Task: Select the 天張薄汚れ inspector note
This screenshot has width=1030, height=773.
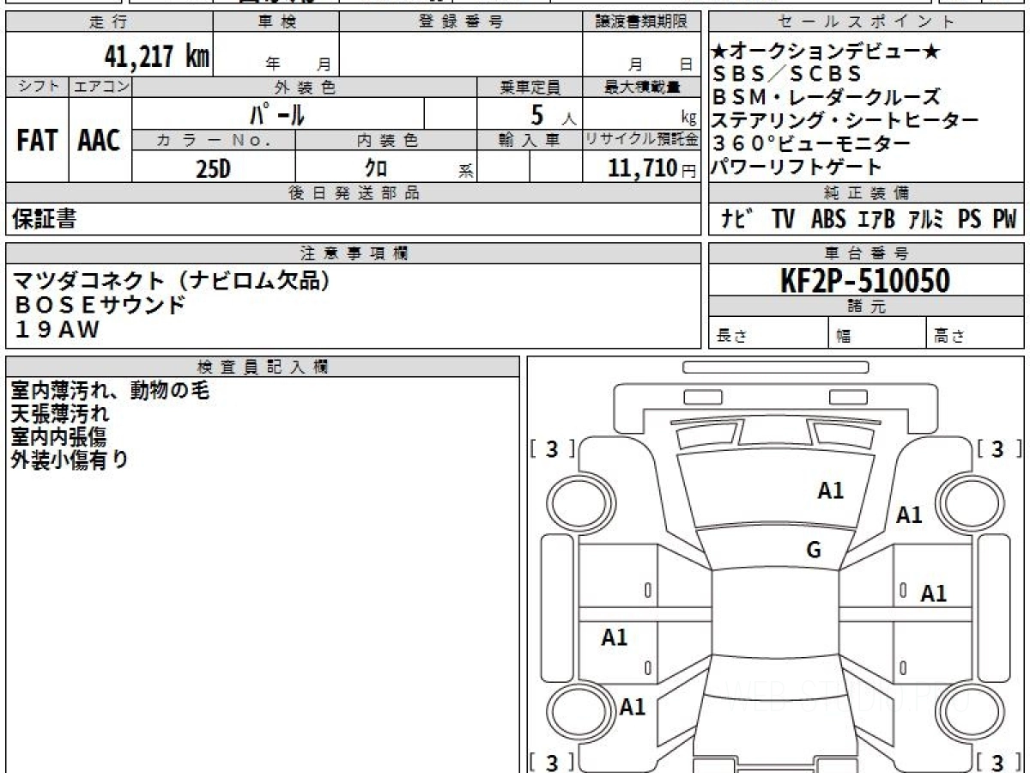Action: point(60,414)
